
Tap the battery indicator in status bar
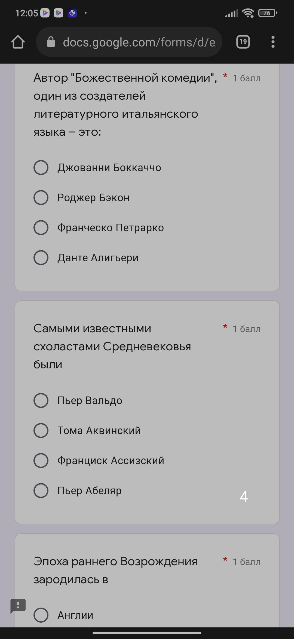(x=267, y=13)
